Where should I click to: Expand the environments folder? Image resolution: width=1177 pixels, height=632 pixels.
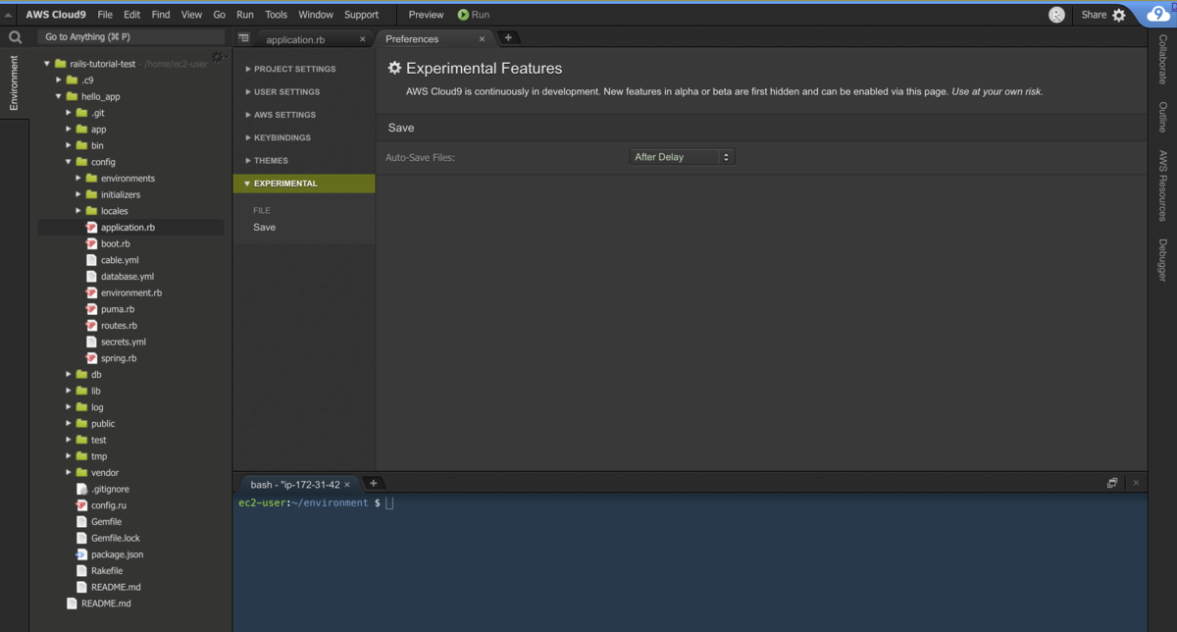pyautogui.click(x=78, y=179)
